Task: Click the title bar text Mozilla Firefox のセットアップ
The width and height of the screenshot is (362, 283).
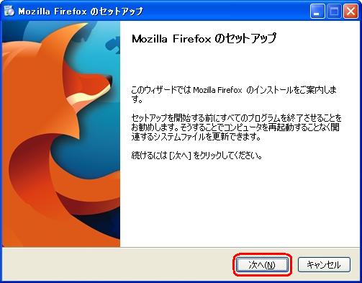Action: click(x=81, y=12)
